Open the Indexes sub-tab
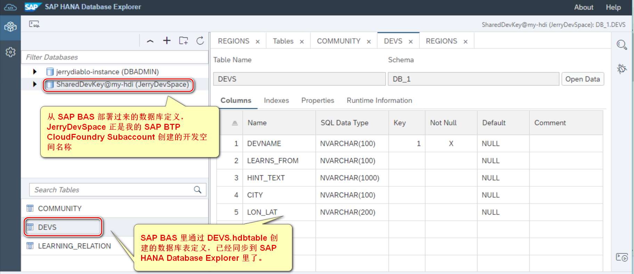The width and height of the screenshot is (634, 274). 276,100
